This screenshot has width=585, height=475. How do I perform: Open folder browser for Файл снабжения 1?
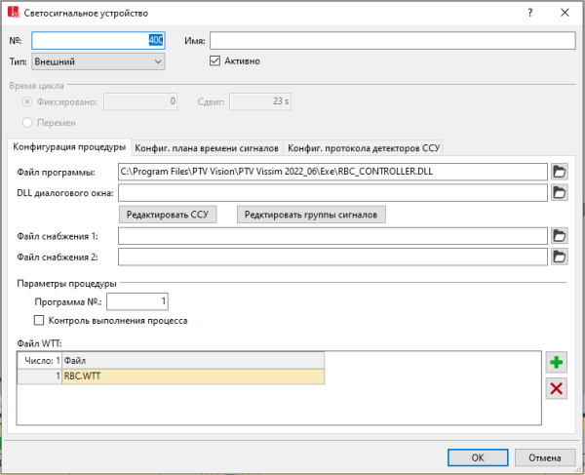559,236
